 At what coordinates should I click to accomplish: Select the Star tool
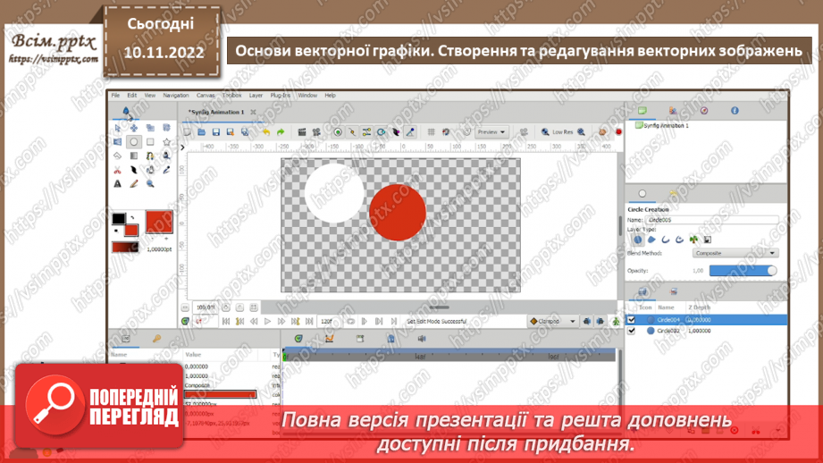pos(166,142)
